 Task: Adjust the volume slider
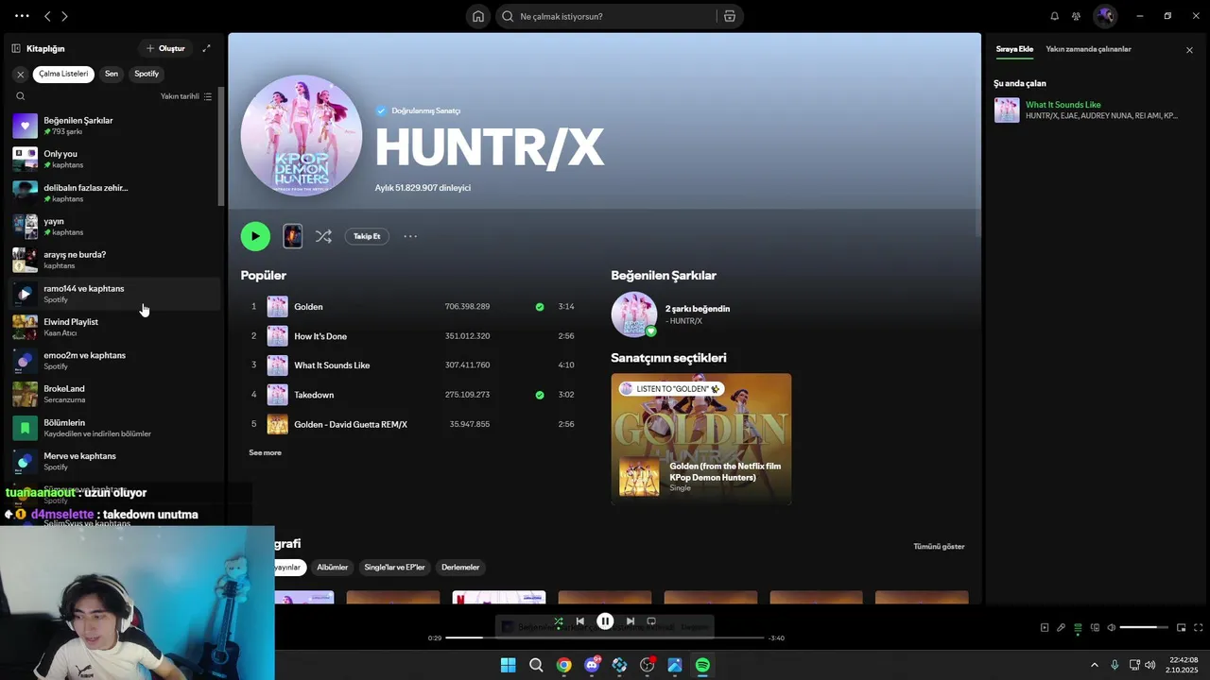(x=1145, y=627)
